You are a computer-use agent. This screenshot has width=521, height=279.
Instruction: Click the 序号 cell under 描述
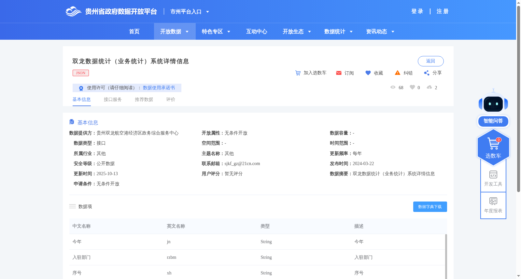coord(359,273)
